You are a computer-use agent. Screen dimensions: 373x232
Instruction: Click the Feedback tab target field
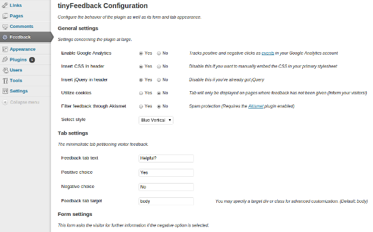[166, 201]
